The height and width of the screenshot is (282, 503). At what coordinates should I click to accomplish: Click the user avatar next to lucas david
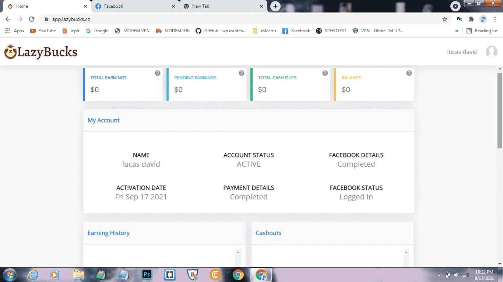[492, 52]
